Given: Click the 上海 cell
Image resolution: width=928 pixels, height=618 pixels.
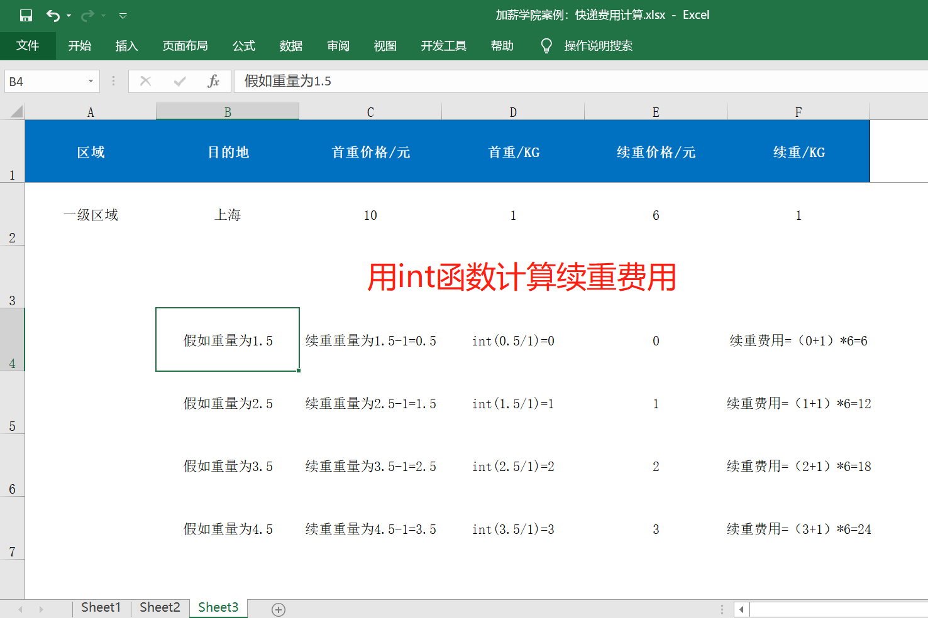Looking at the screenshot, I should point(228,214).
